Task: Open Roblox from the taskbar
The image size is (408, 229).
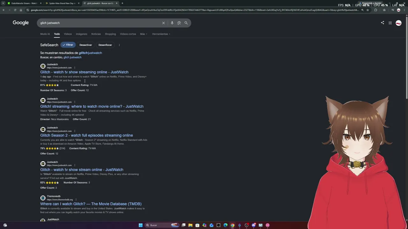Action: (218, 225)
